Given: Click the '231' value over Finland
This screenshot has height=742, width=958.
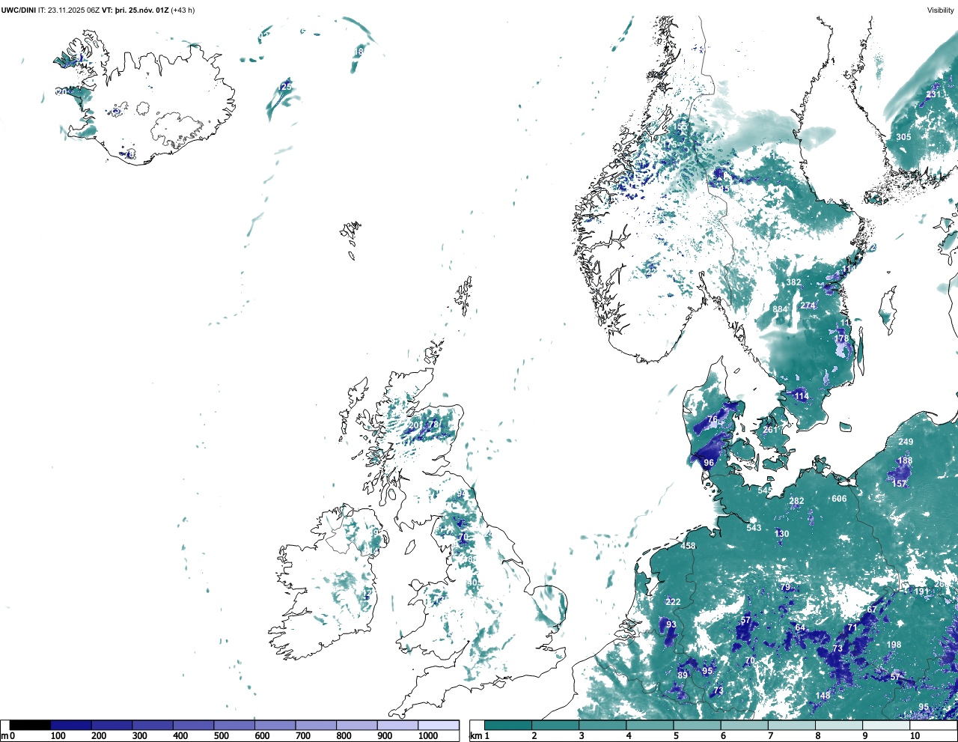Looking at the screenshot, I should pyautogui.click(x=933, y=94).
